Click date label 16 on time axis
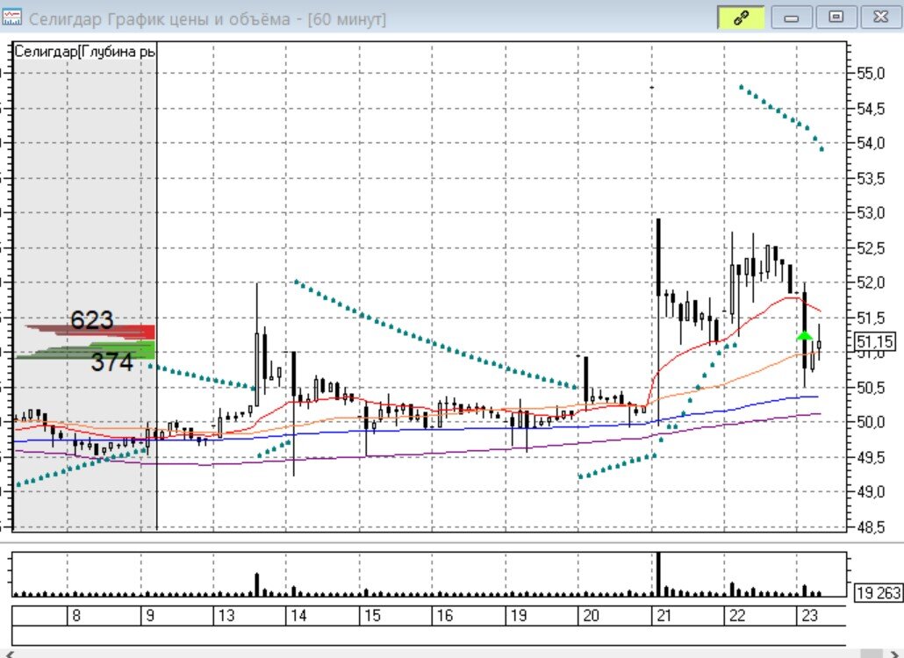Image resolution: width=904 pixels, height=658 pixels. 444,615
